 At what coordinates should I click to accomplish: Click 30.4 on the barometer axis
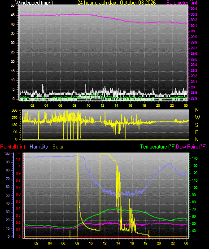(x=194, y=9)
